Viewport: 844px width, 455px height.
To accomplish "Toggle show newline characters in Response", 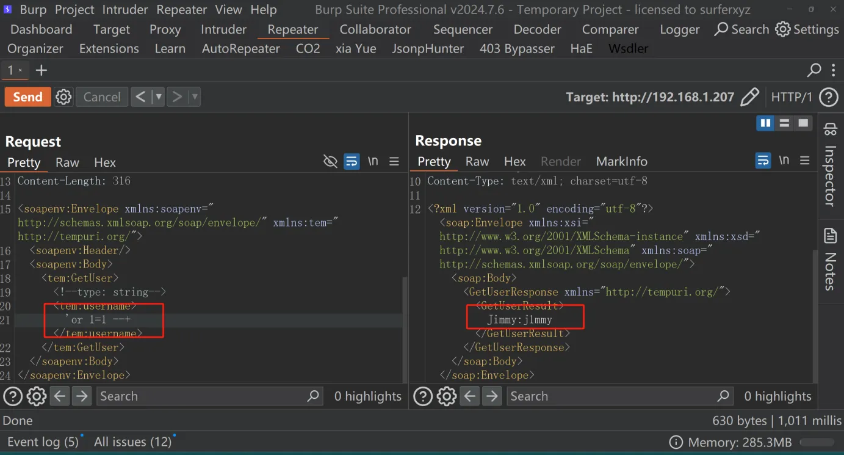I will pos(784,161).
